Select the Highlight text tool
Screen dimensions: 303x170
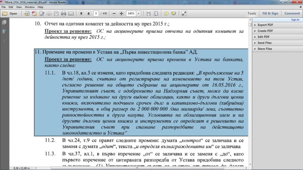tap(174, 14)
